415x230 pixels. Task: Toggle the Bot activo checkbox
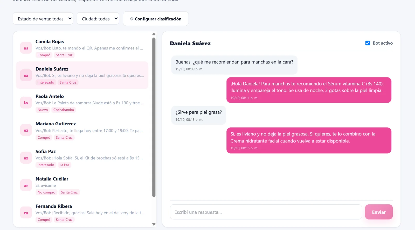[x=368, y=43]
